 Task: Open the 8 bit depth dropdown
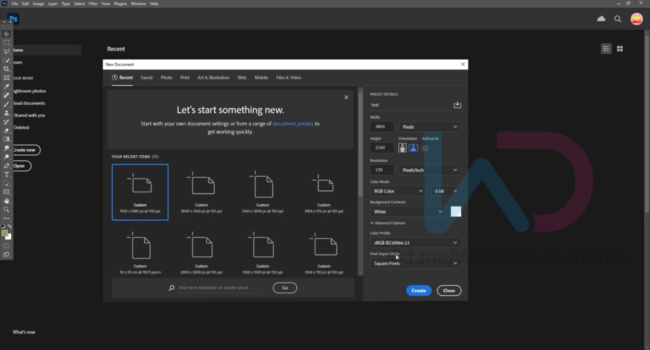click(446, 191)
